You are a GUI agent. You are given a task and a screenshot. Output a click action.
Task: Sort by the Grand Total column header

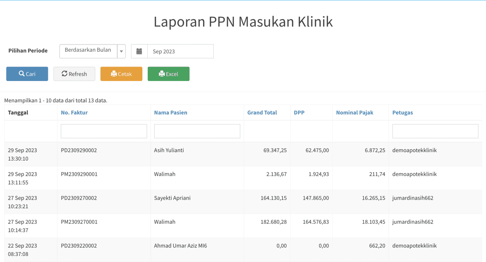click(262, 113)
